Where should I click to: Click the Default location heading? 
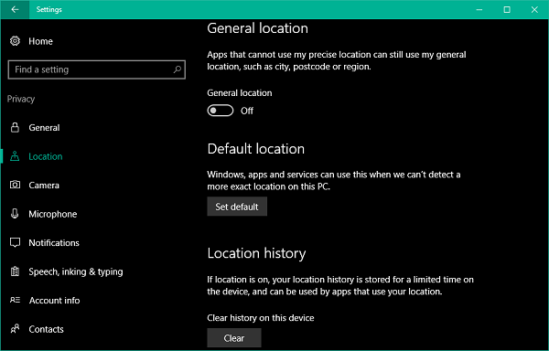(x=256, y=149)
